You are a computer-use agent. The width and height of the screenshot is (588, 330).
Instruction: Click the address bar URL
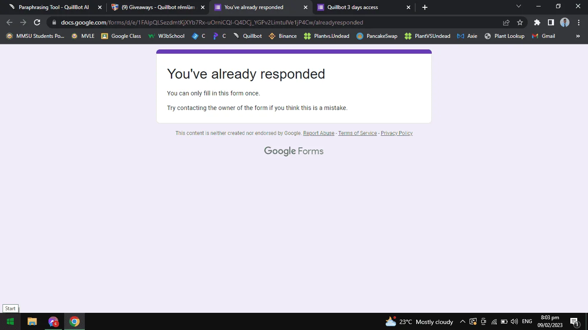click(x=212, y=22)
